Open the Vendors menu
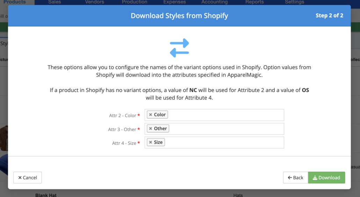This screenshot has width=360, height=197. point(95,2)
